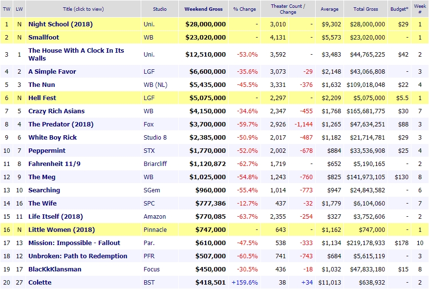
Task: Sort by the Week # column header
Action: click(x=420, y=9)
